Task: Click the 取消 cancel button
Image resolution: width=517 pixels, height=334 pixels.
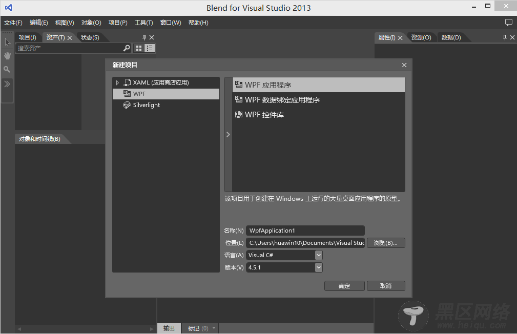Action: tap(386, 286)
